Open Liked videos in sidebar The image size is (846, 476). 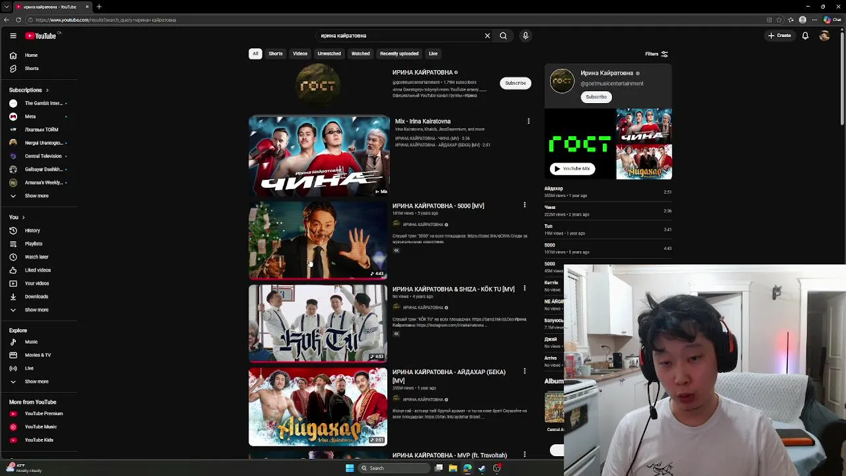click(x=38, y=270)
